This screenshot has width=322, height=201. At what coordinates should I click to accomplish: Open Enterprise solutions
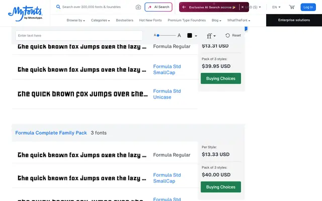294,20
